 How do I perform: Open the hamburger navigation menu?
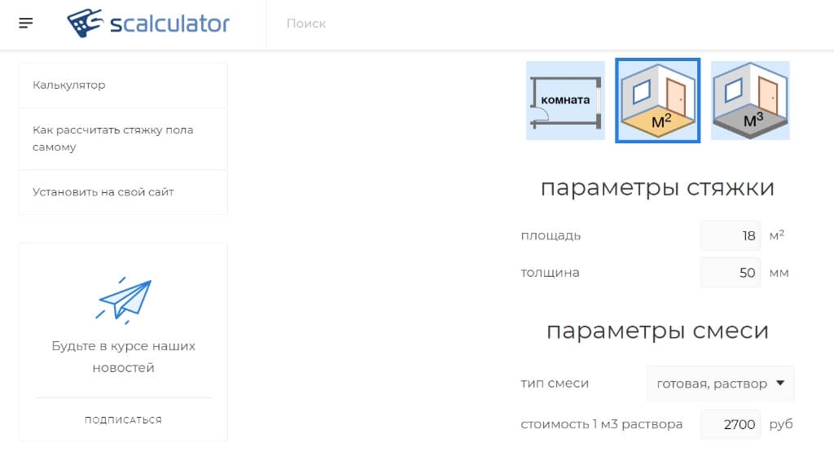(26, 23)
